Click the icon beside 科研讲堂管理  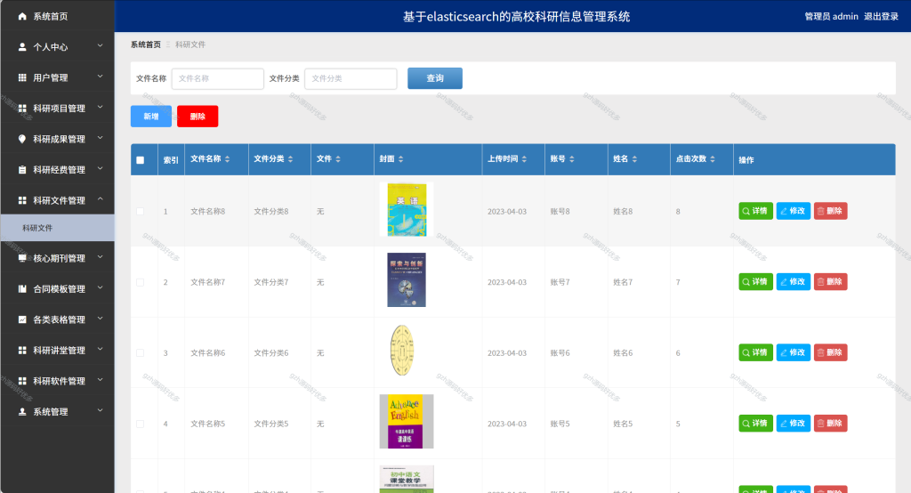pyautogui.click(x=22, y=350)
